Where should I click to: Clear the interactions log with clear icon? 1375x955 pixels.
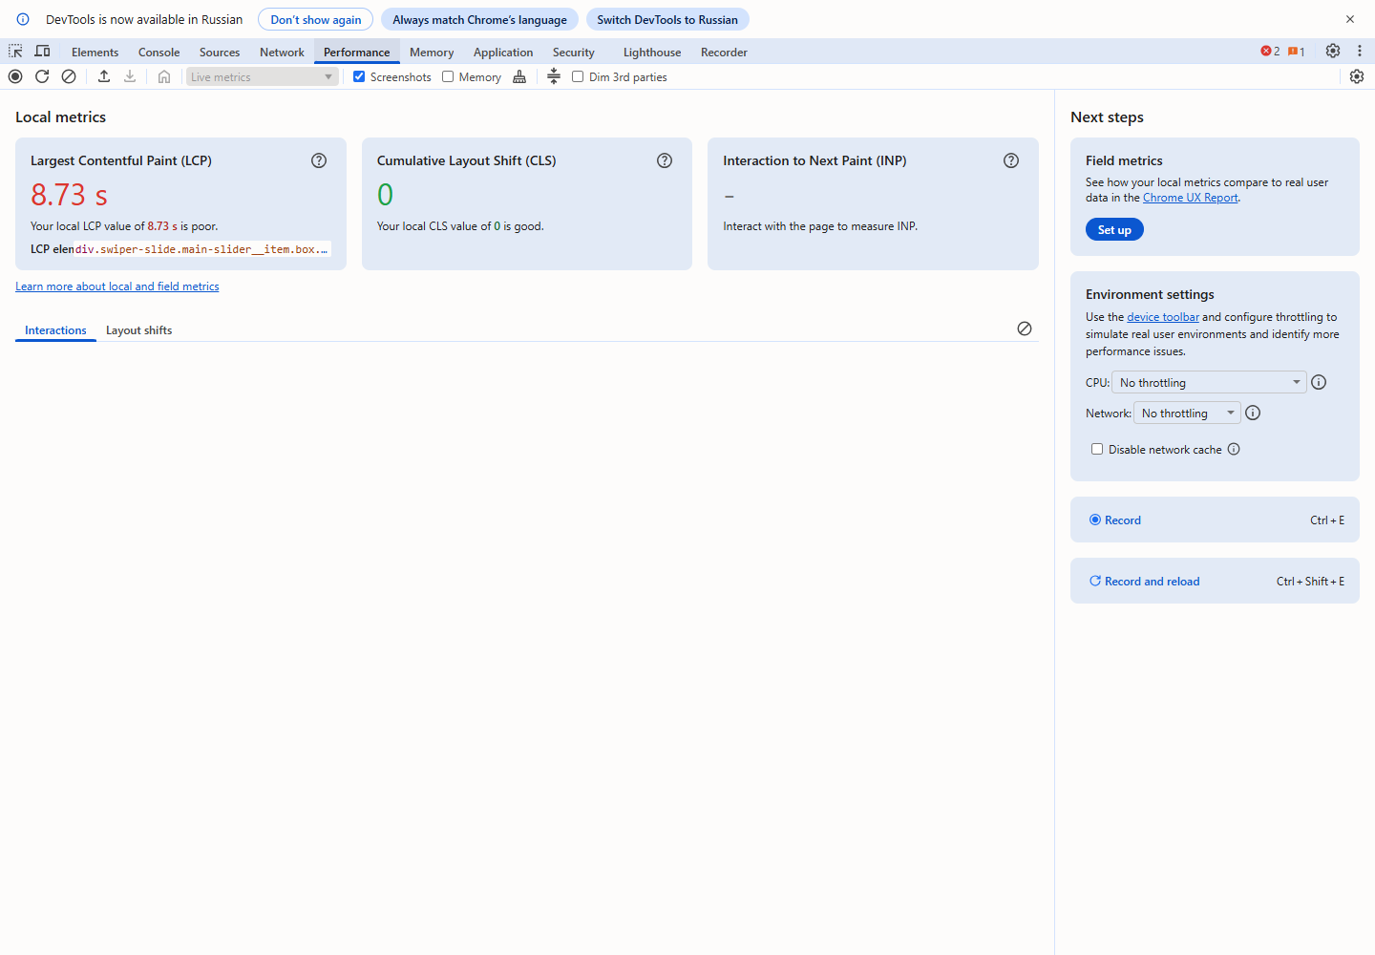pos(1025,329)
